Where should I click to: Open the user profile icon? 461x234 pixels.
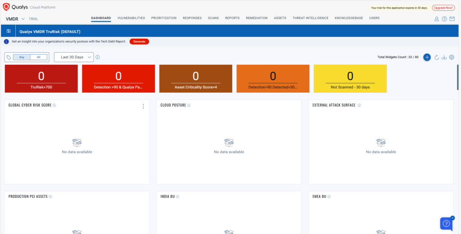(x=437, y=19)
